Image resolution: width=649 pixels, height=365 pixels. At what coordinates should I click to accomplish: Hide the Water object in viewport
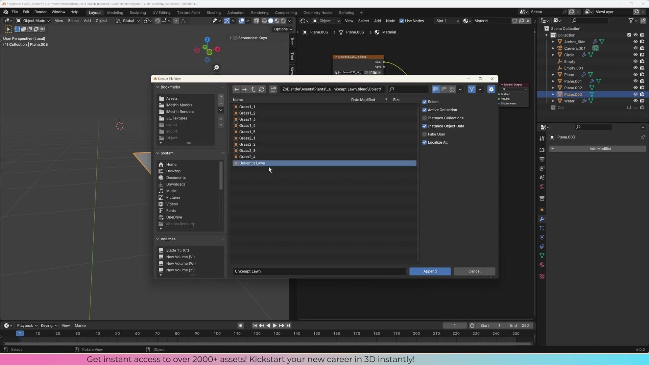click(x=635, y=101)
